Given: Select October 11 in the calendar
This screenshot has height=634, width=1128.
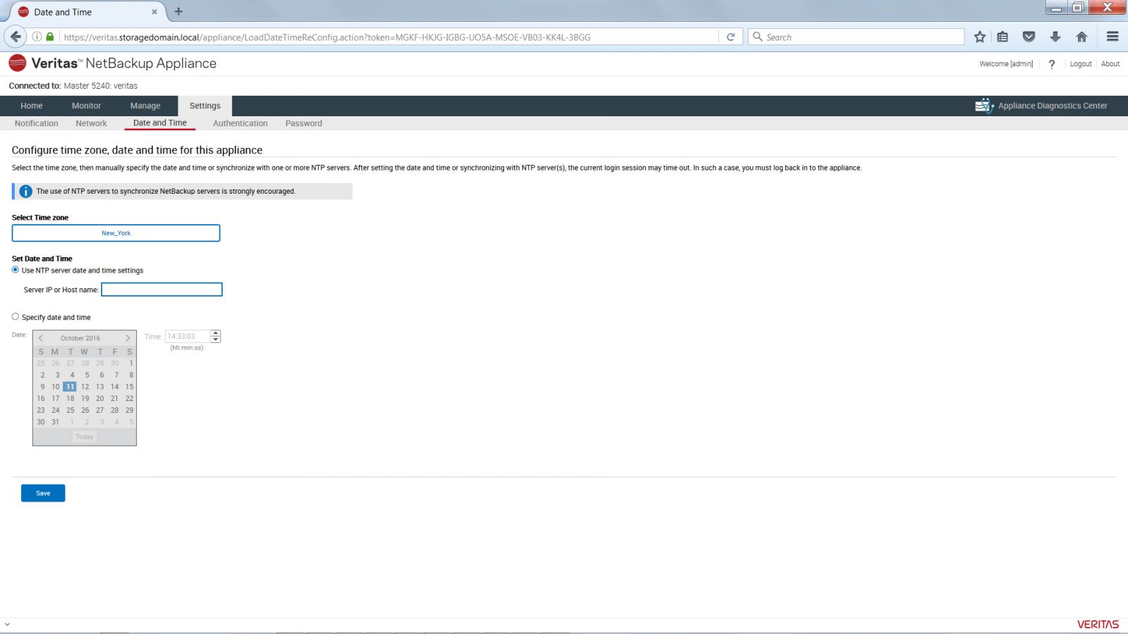Looking at the screenshot, I should point(70,387).
